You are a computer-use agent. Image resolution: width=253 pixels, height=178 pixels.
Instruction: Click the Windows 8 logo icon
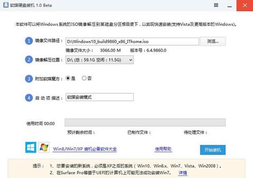coord(31,148)
